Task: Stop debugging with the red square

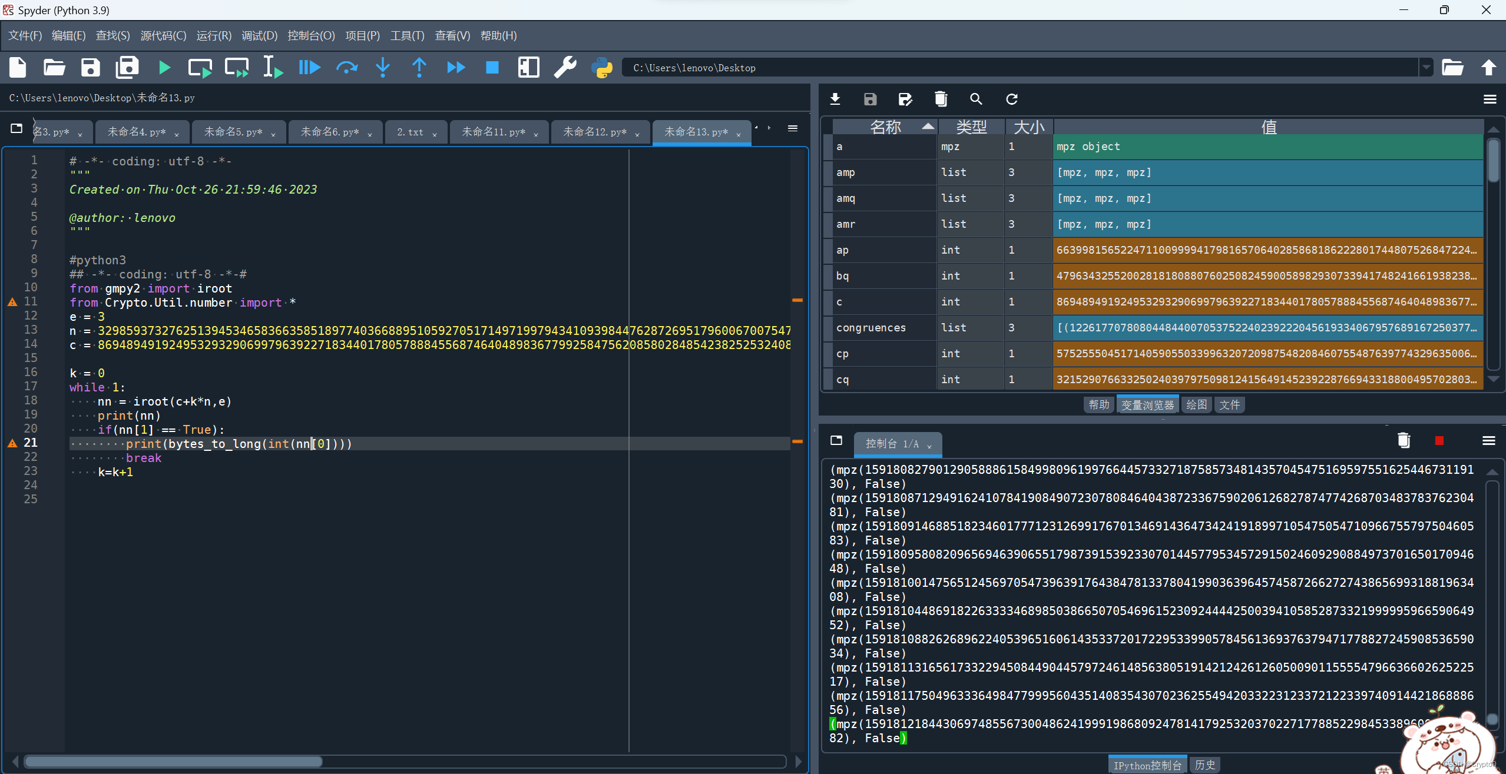Action: (492, 67)
